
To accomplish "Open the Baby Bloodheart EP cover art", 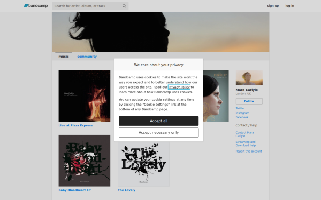I will coord(85,161).
